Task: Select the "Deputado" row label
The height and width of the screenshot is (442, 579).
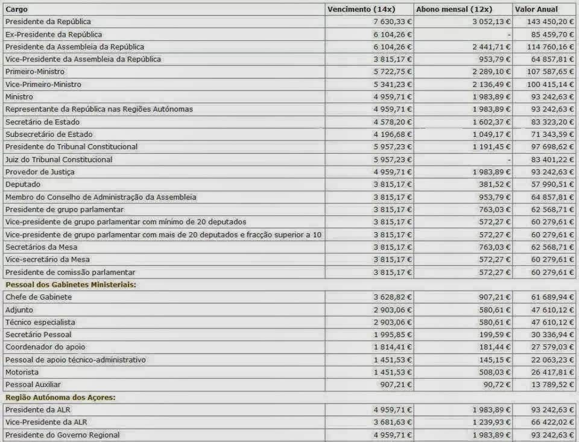Action: click(x=23, y=185)
